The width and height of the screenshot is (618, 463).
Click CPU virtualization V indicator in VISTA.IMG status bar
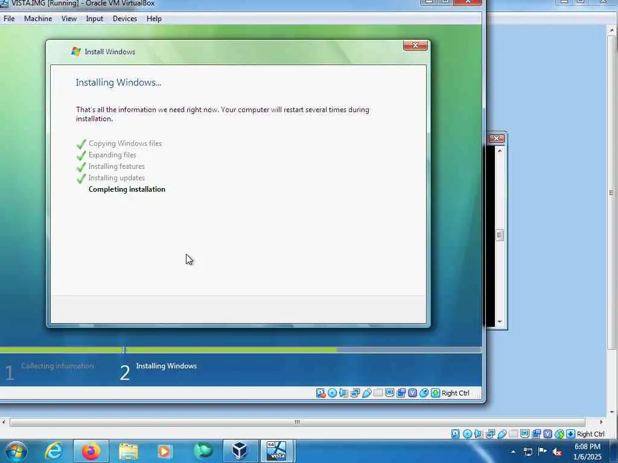click(413, 393)
